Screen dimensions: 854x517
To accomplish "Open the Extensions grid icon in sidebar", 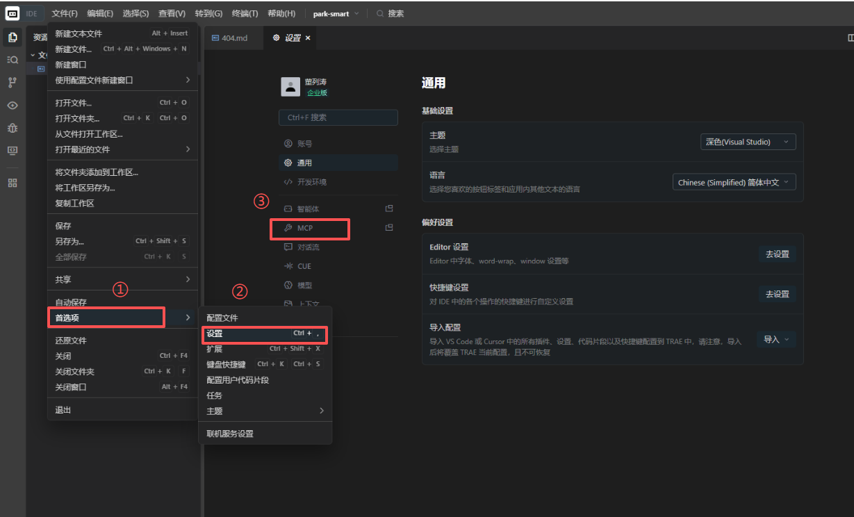I will coord(13,183).
